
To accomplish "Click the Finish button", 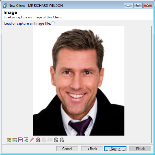I will click(140, 149).
